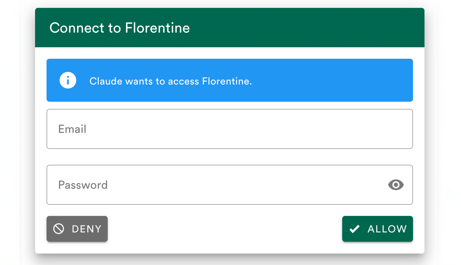Image resolution: width=461 pixels, height=265 pixels.
Task: Focus the Password input field
Action: click(215, 185)
